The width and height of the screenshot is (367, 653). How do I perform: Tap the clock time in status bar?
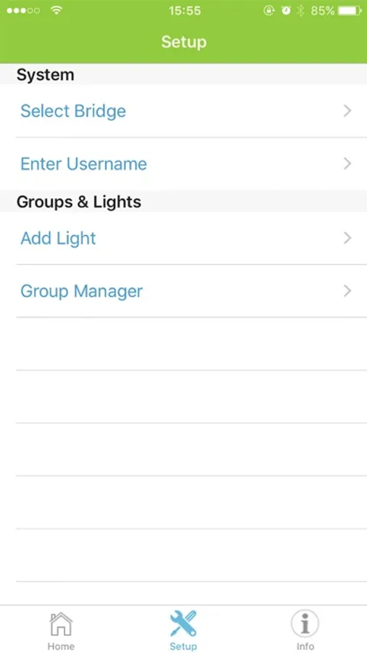(x=185, y=11)
